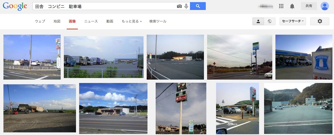334x135 pixels.
Task: Open the parked trucks lot thumbnail
Action: click(x=104, y=57)
